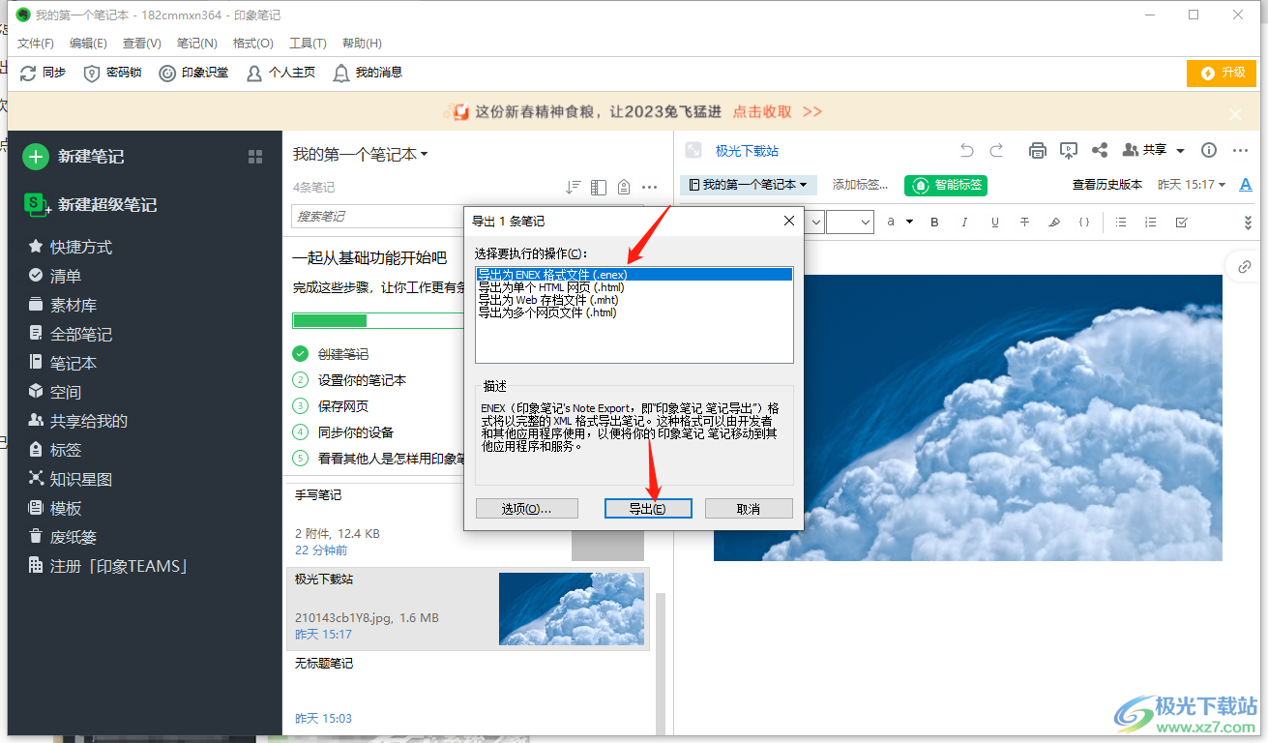Screen dimensions: 1268x743
Task: Open the font color 'a' dropdown
Action: pyautogui.click(x=899, y=222)
